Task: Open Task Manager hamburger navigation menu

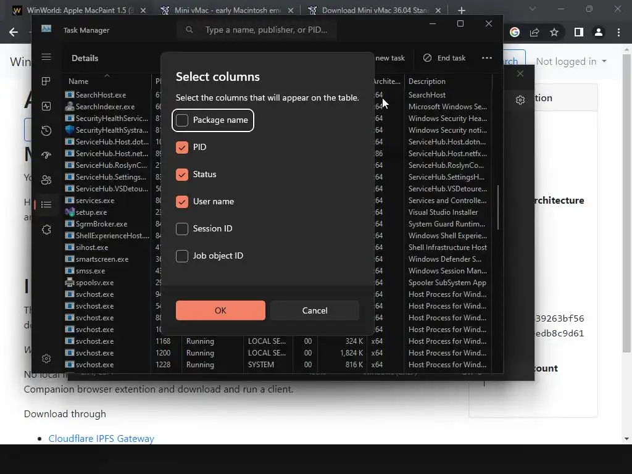Action: click(46, 57)
